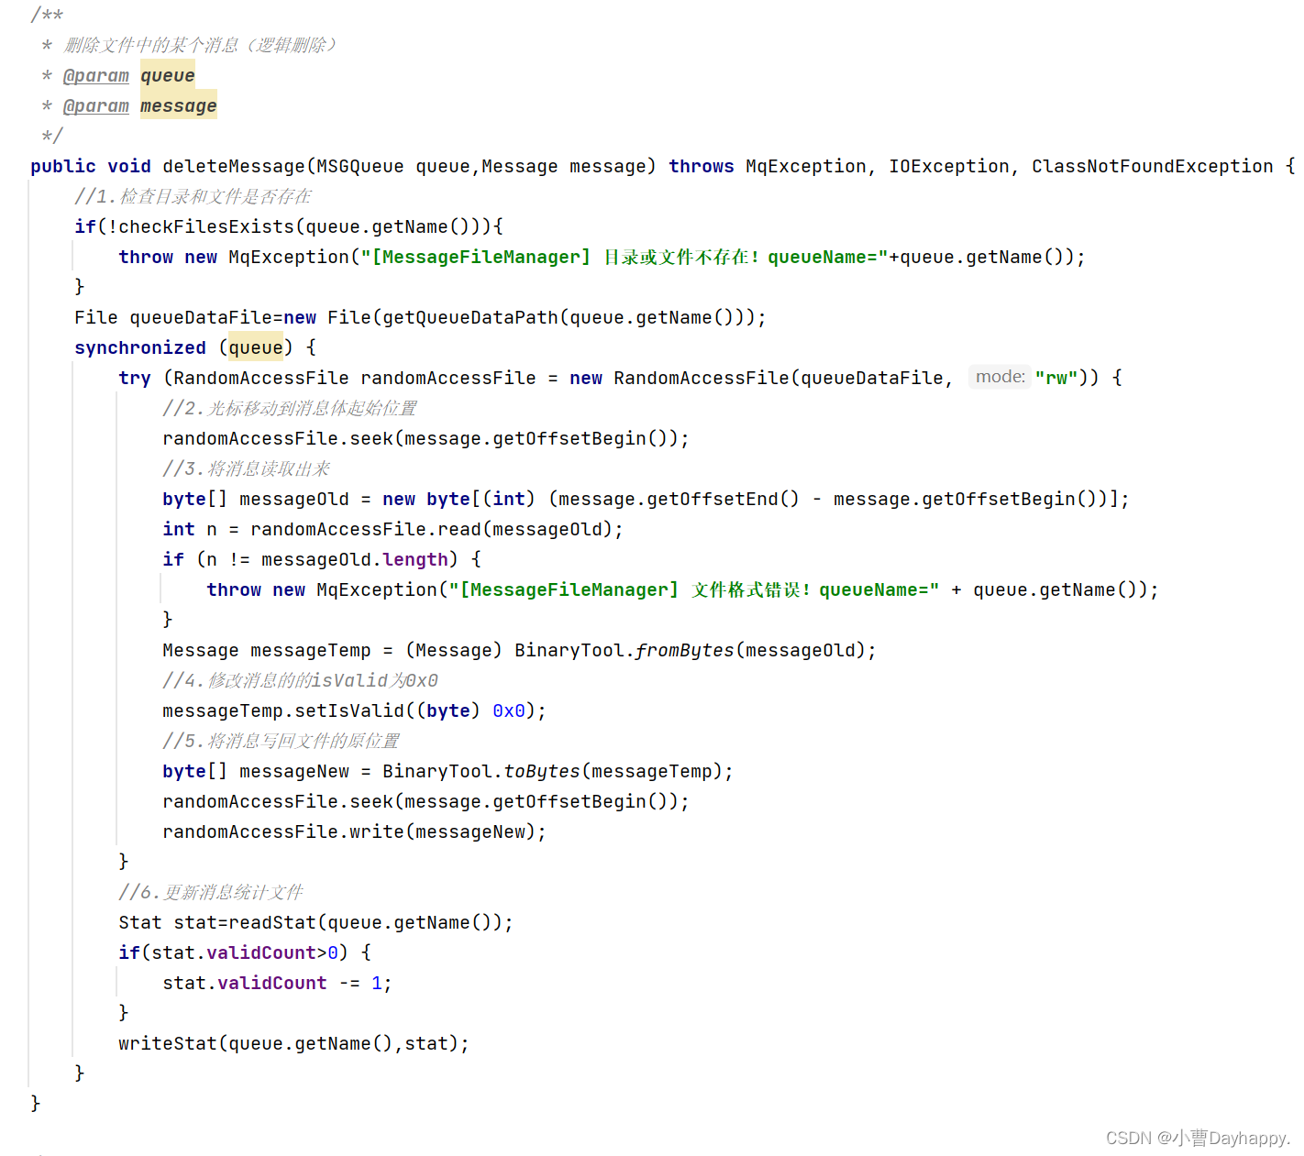Click the comment //2.光标移动到消息体起始位置
The width and height of the screenshot is (1304, 1156).
click(x=290, y=408)
